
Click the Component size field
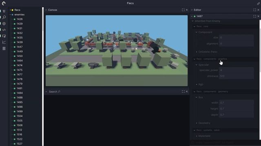[237, 38]
